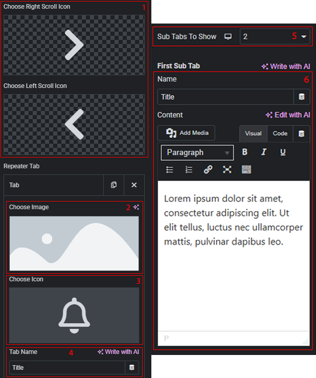Image resolution: width=316 pixels, height=378 pixels.
Task: Click the Underline formatting icon
Action: coord(283,152)
